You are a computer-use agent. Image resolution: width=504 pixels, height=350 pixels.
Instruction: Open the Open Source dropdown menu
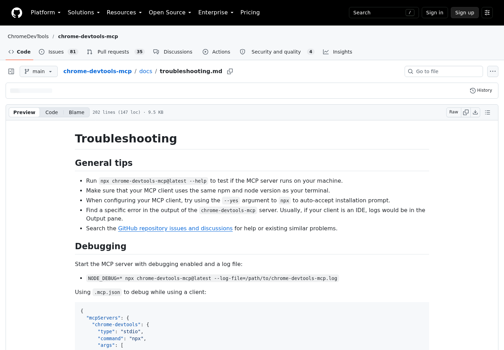[x=170, y=13]
